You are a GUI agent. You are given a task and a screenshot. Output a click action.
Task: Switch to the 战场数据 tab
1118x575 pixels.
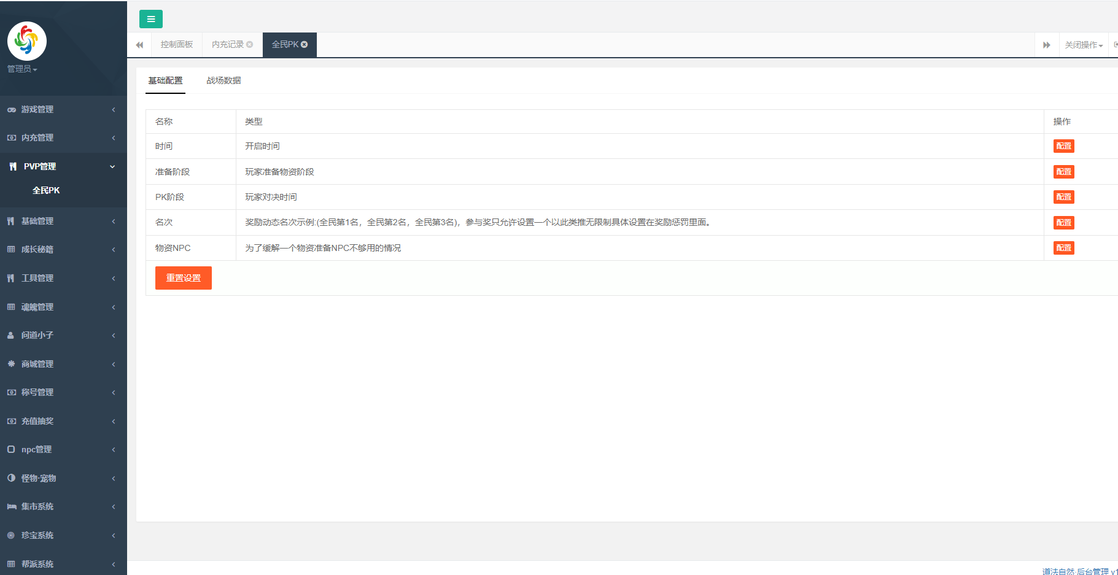point(223,80)
